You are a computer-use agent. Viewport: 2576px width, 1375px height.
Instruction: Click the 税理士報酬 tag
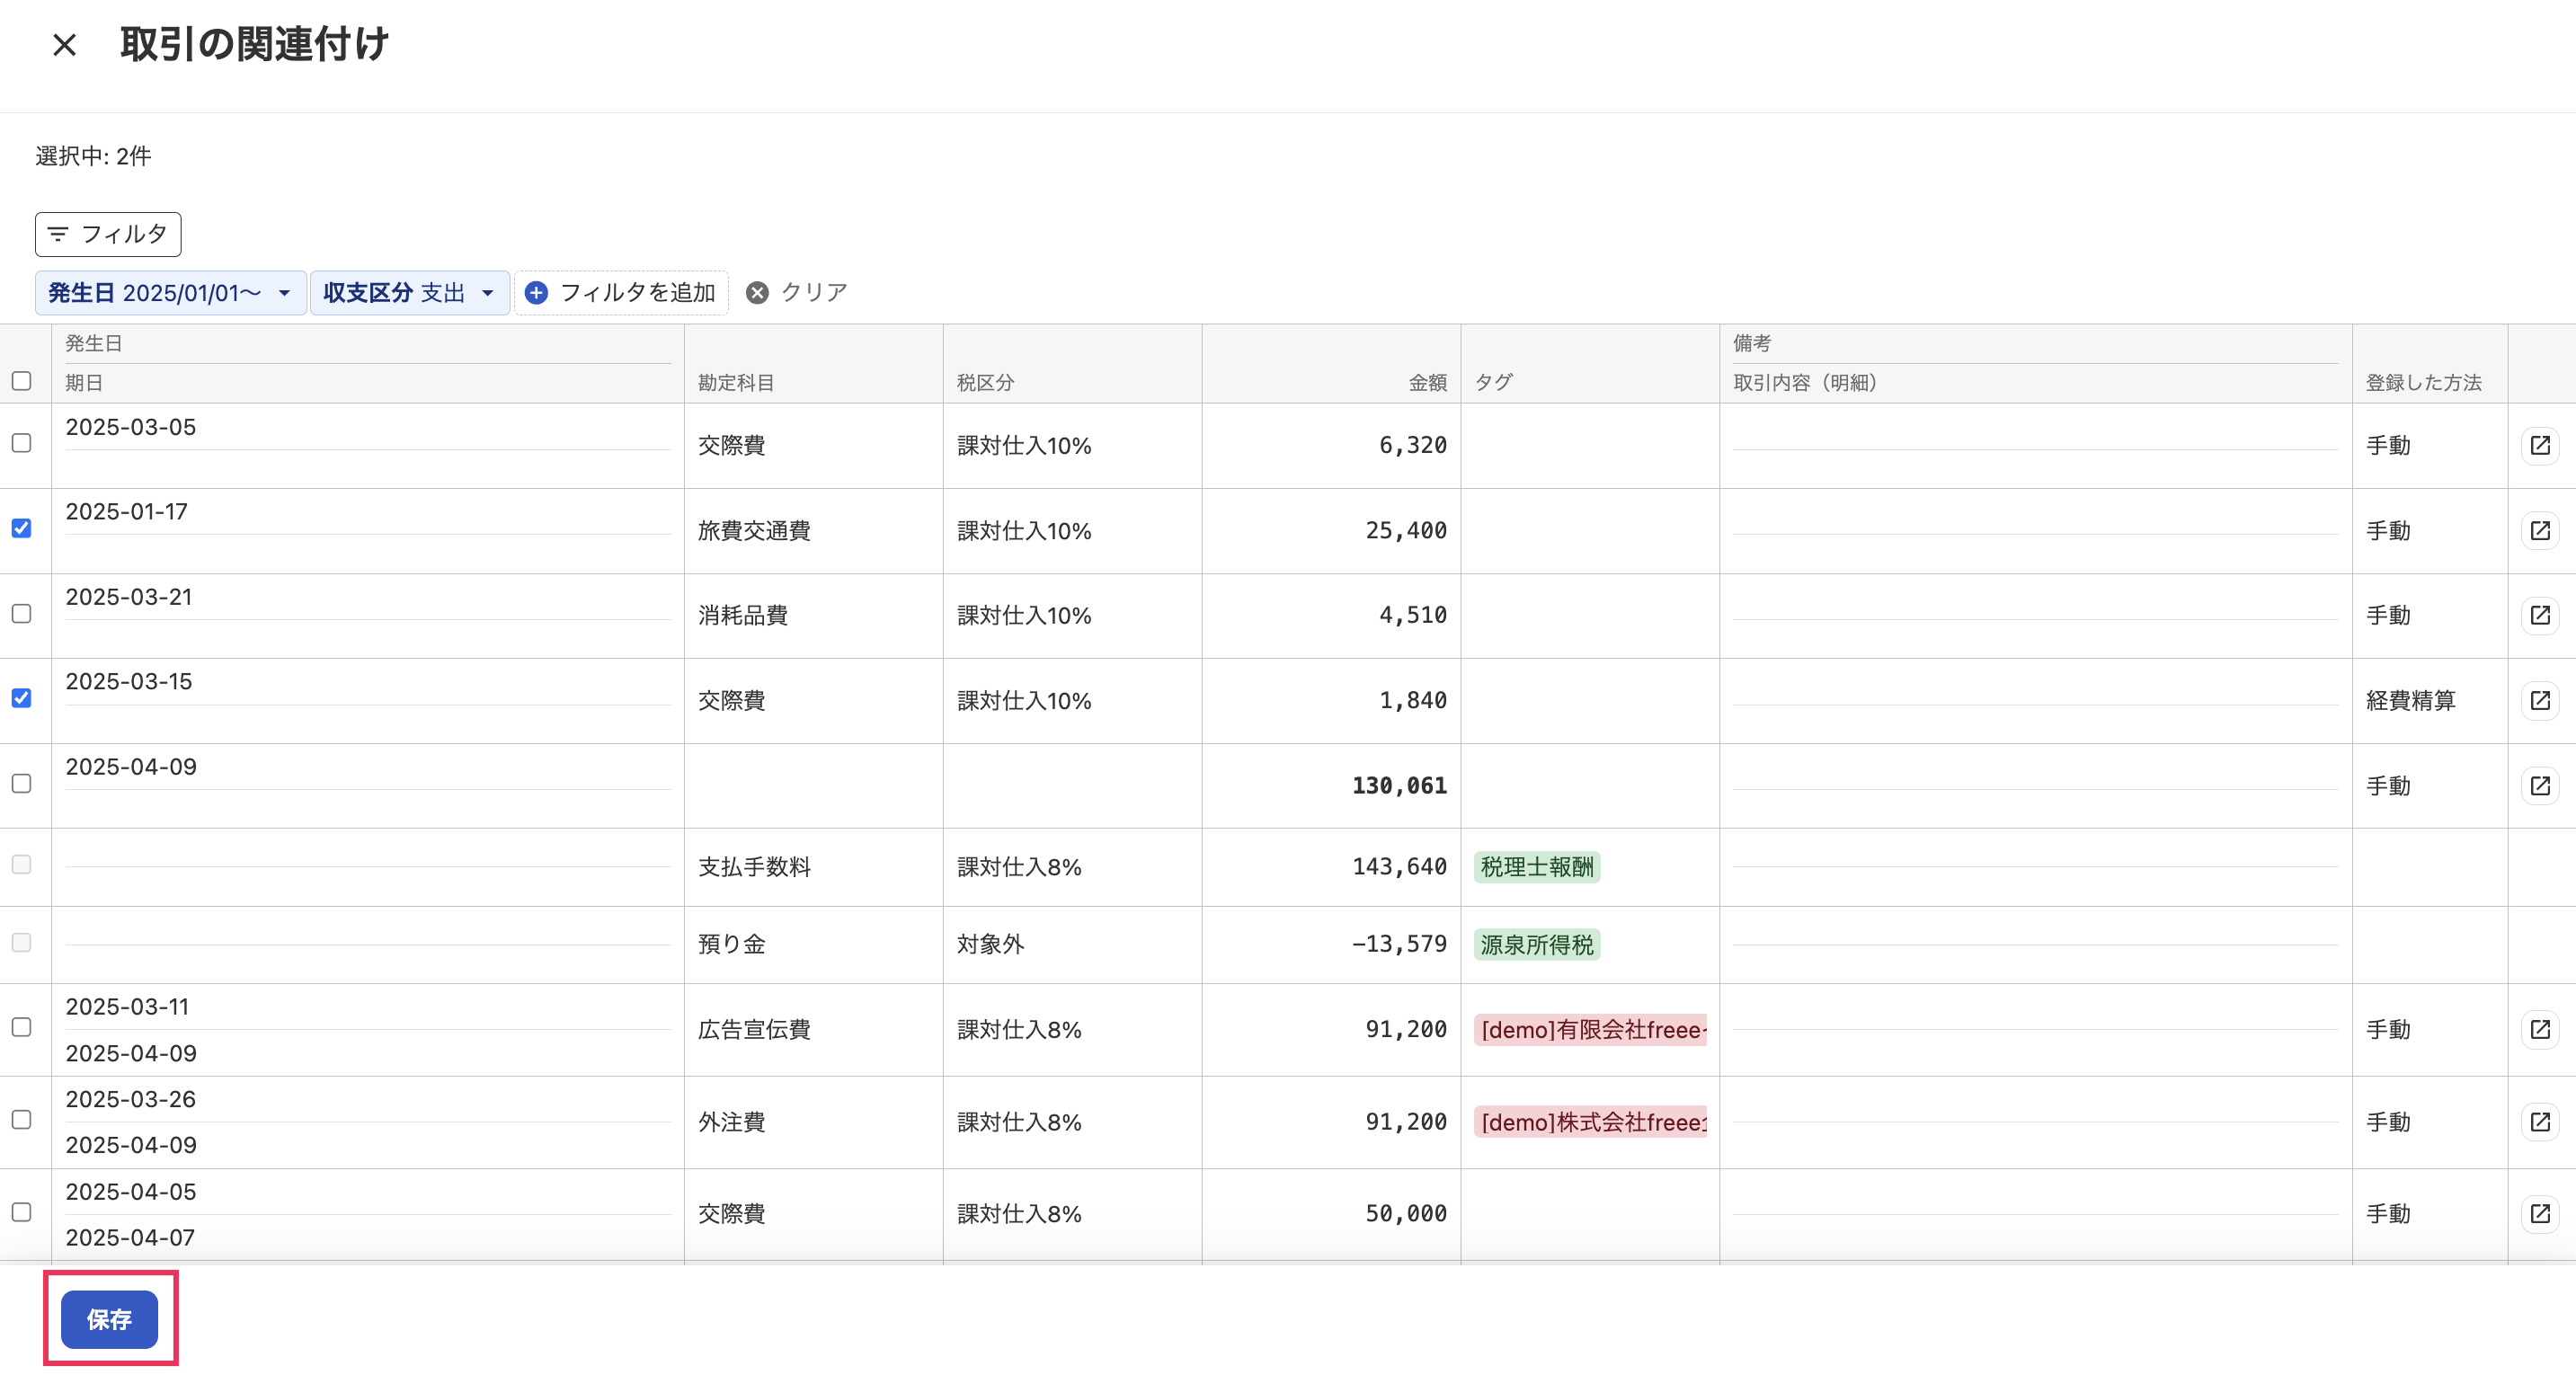click(x=1537, y=868)
